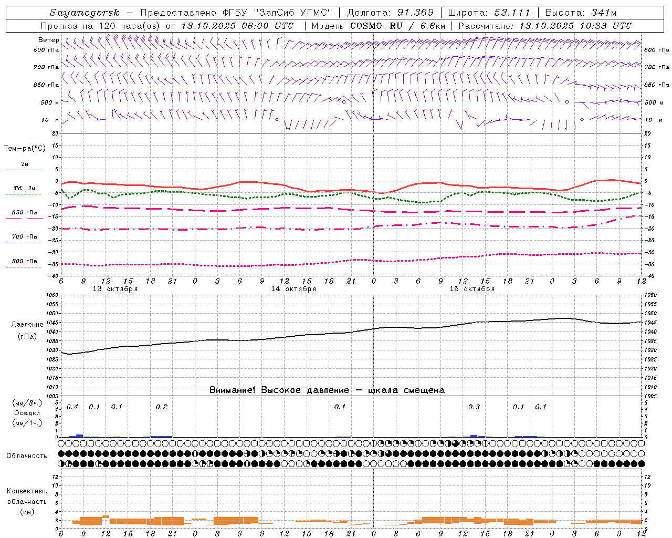Viewport: 672px width, 538px height.
Task: Select the '1005' value on right pressure axis
Action: (650, 396)
